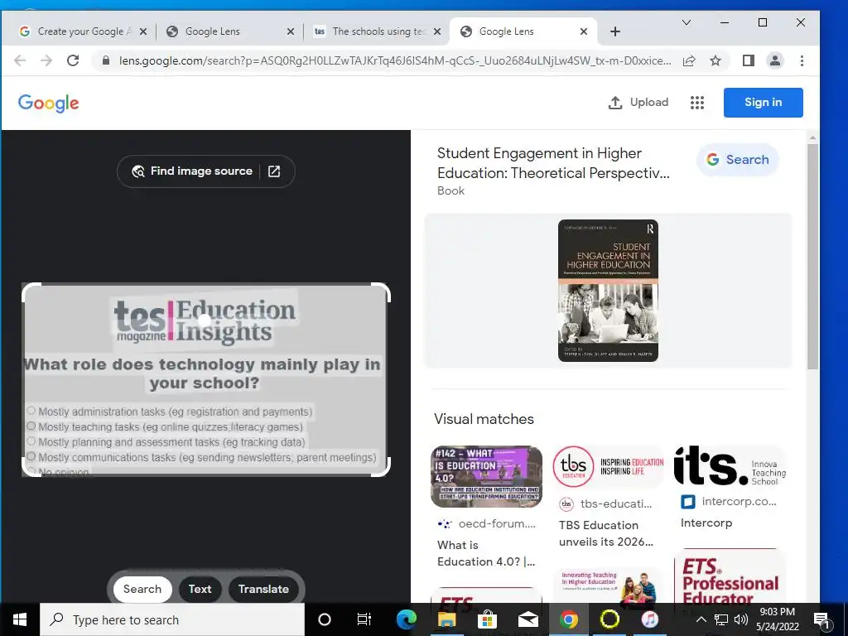Screen dimensions: 848x636
Task: Open Chrome's three-dot menu
Action: [802, 60]
